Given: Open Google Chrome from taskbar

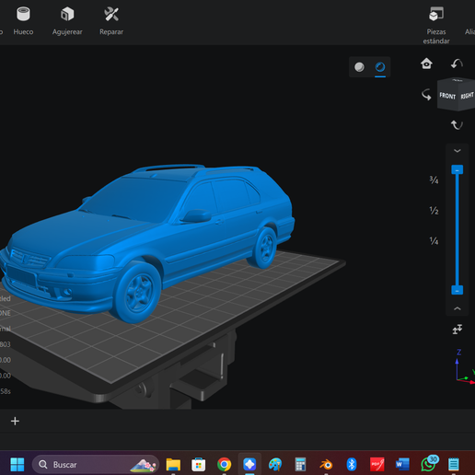Looking at the screenshot, I should [x=224, y=464].
